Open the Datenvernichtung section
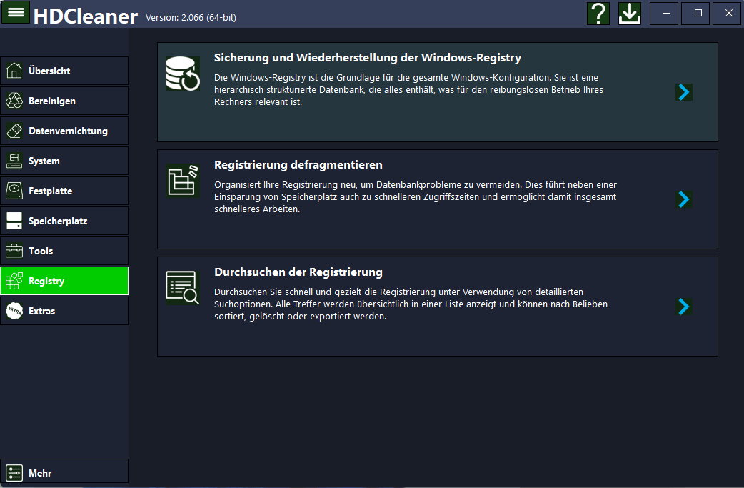 tap(64, 131)
